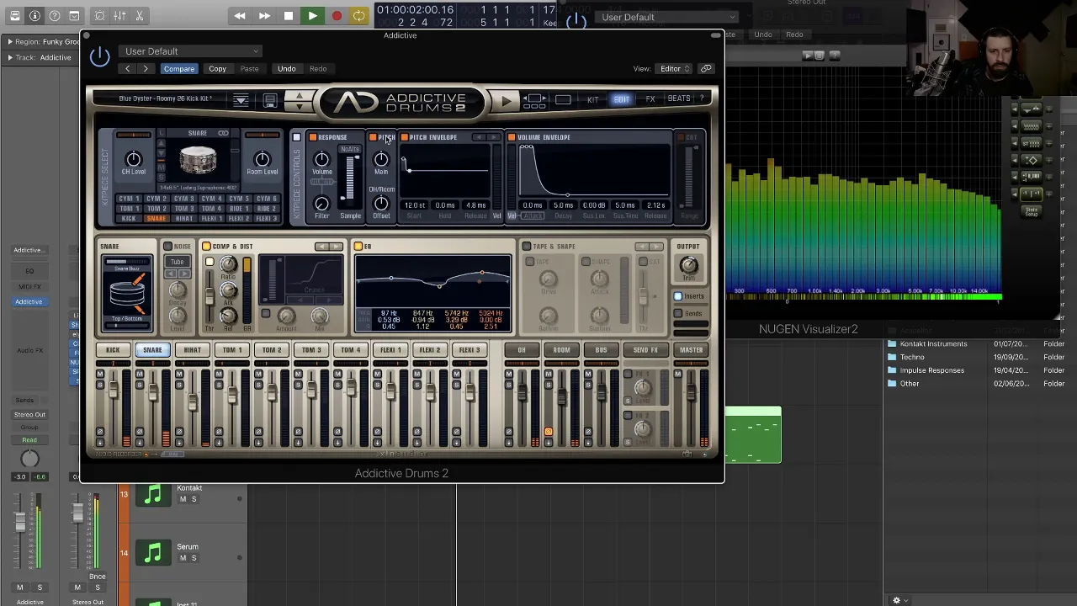Click the Addictive Drums save preset floppy icon
1077x606 pixels.
270,101
